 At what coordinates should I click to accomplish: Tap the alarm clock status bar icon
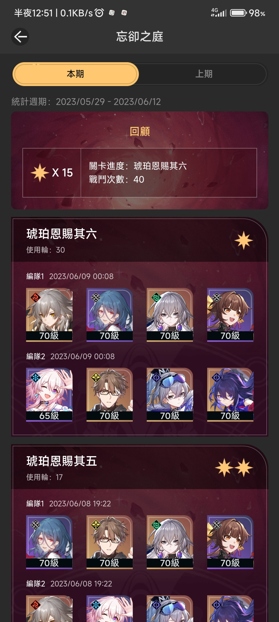99,13
